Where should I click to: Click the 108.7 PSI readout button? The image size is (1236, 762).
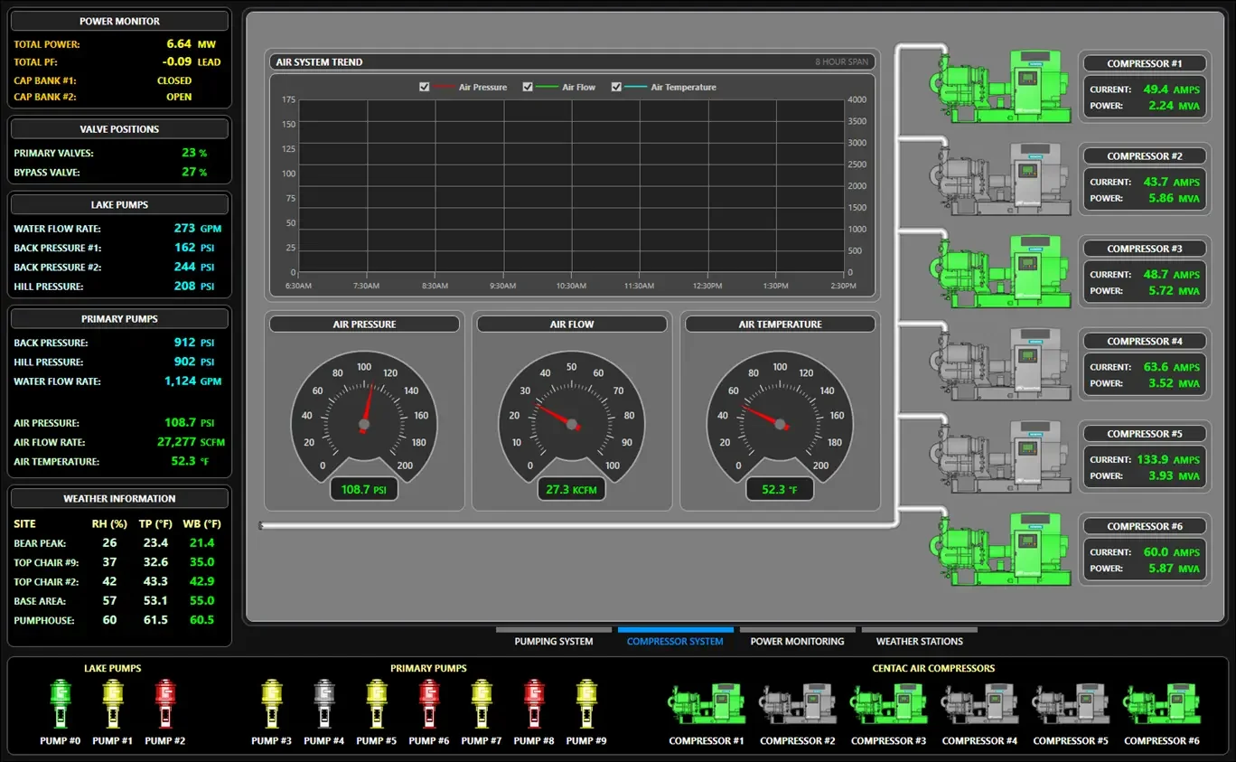click(x=364, y=488)
